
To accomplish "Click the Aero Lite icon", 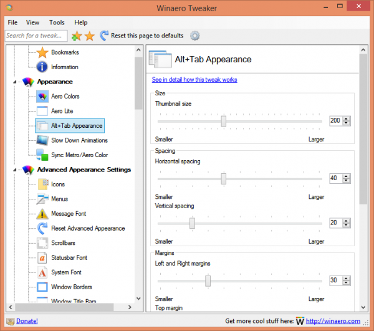I will tap(42, 111).
